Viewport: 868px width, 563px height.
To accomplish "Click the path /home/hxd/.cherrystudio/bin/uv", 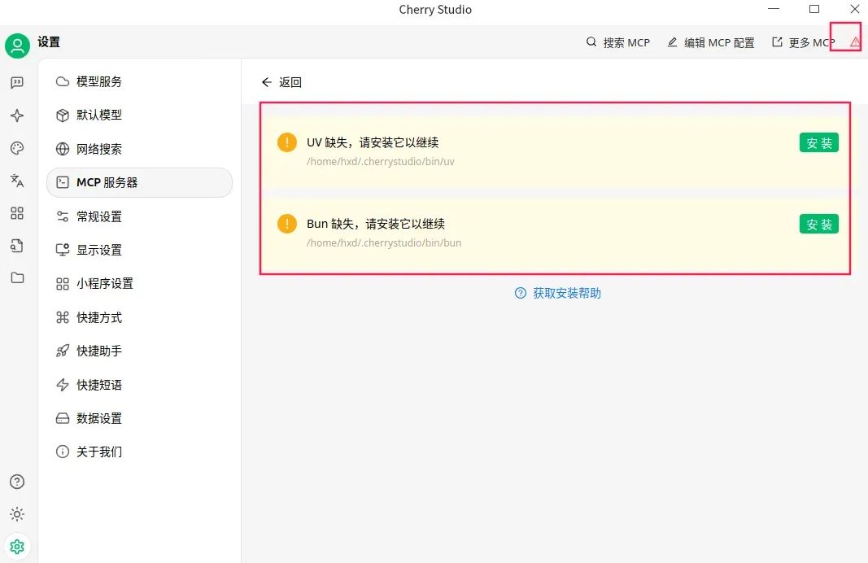I will [380, 162].
